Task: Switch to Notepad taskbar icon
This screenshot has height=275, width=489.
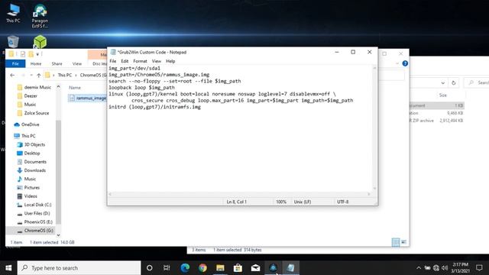Action: (290, 268)
